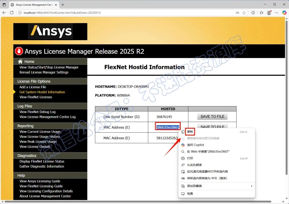Open Reread License Manager Settings
The image size is (289, 204).
44,72
